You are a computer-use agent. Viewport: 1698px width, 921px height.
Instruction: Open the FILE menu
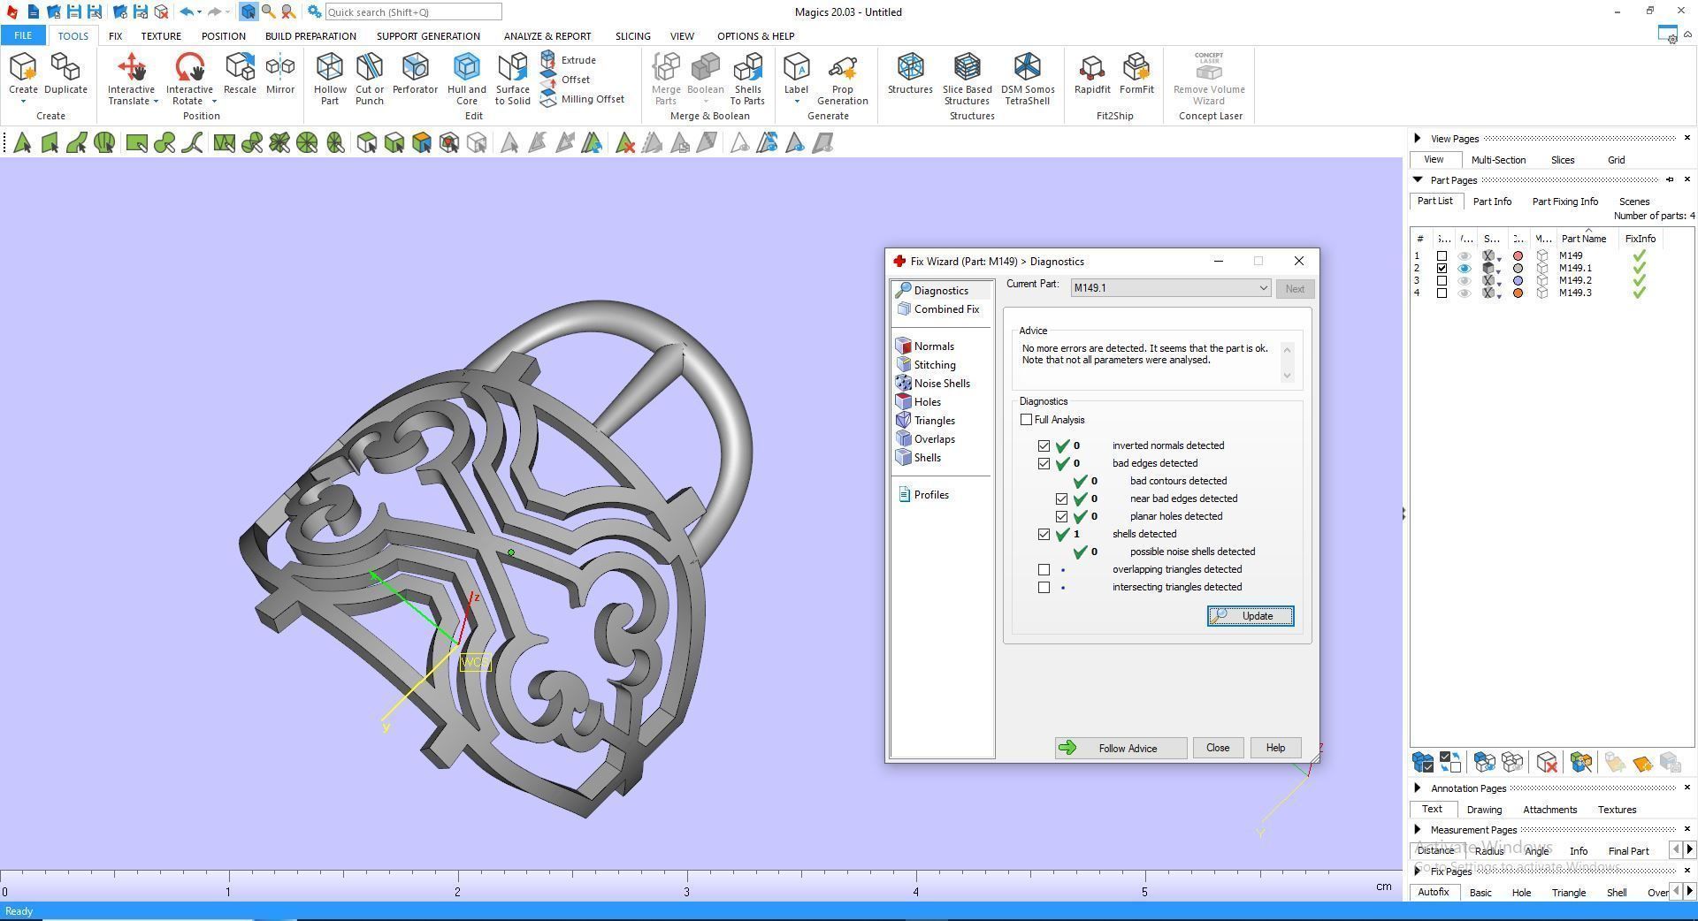click(23, 36)
